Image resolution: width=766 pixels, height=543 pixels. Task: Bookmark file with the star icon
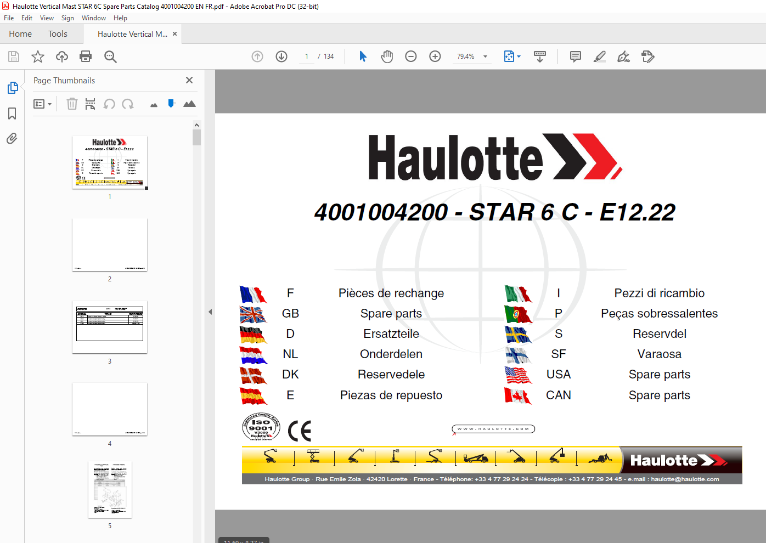tap(38, 56)
